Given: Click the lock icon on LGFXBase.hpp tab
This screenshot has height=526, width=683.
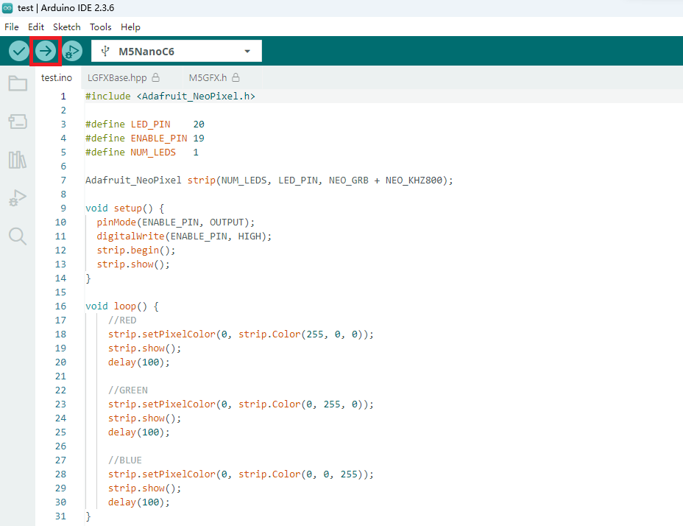Looking at the screenshot, I should (155, 77).
